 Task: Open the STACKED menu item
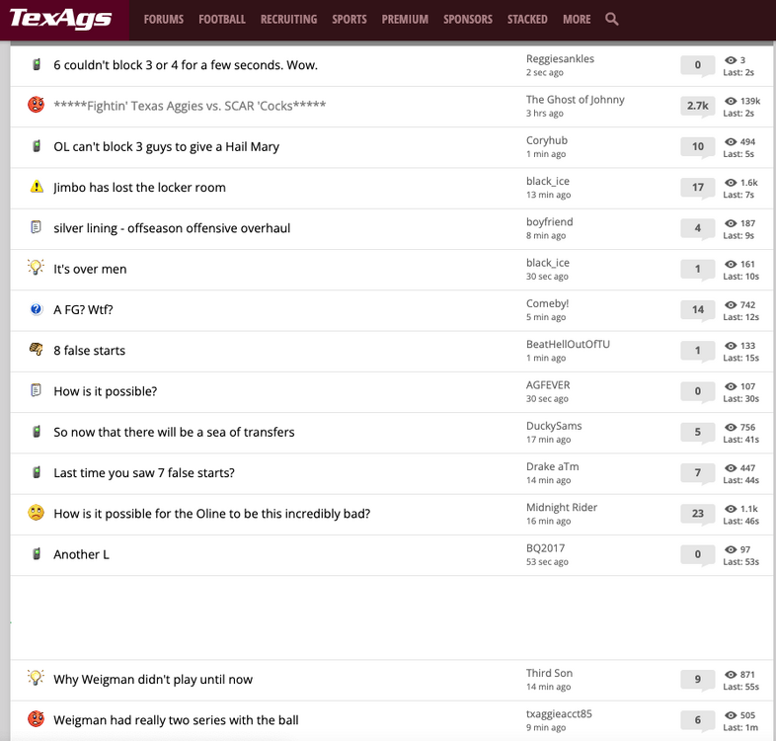[x=527, y=20]
